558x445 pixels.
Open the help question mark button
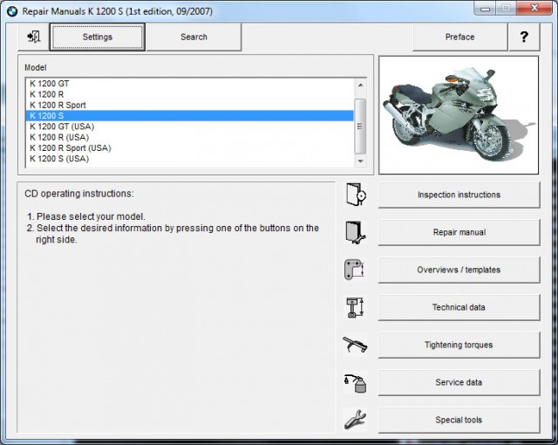click(x=524, y=37)
